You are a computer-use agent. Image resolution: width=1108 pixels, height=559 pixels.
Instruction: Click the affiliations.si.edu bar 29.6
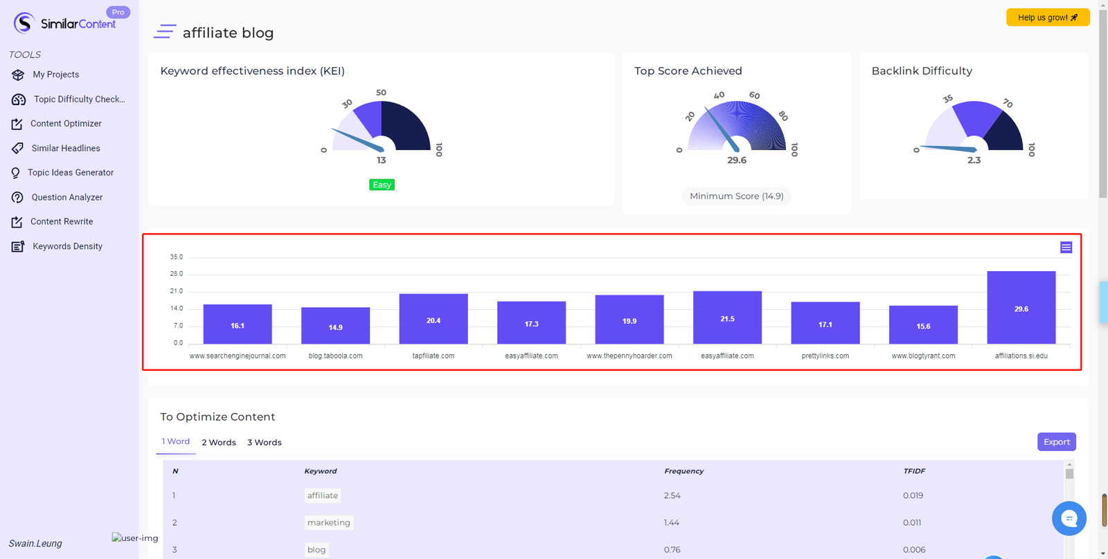pyautogui.click(x=1021, y=308)
